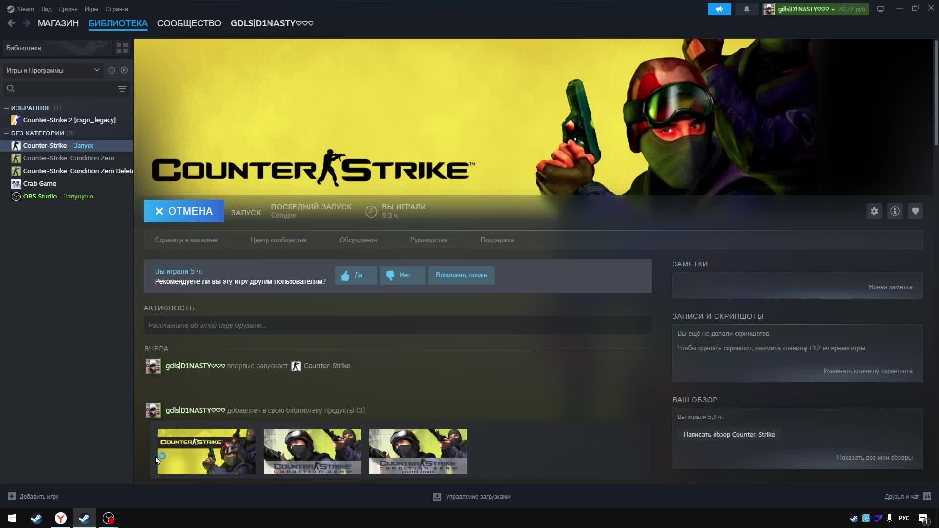The image size is (939, 528).
Task: Open Condition Zero thumbnail in activity
Action: pyautogui.click(x=312, y=451)
